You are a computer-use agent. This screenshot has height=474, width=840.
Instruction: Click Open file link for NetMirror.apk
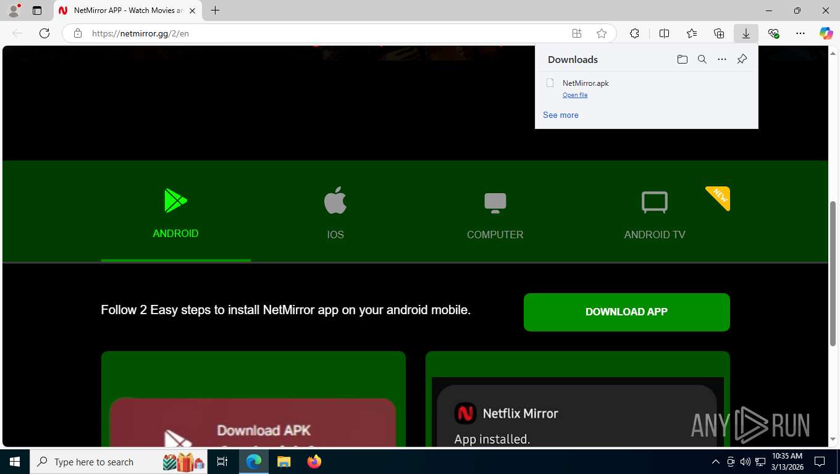575,95
